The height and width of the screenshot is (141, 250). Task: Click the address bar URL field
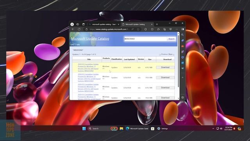(109, 29)
